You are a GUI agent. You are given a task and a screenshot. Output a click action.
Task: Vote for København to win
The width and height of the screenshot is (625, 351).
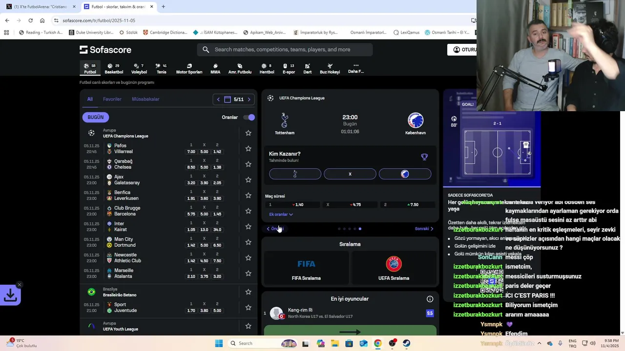pyautogui.click(x=405, y=174)
